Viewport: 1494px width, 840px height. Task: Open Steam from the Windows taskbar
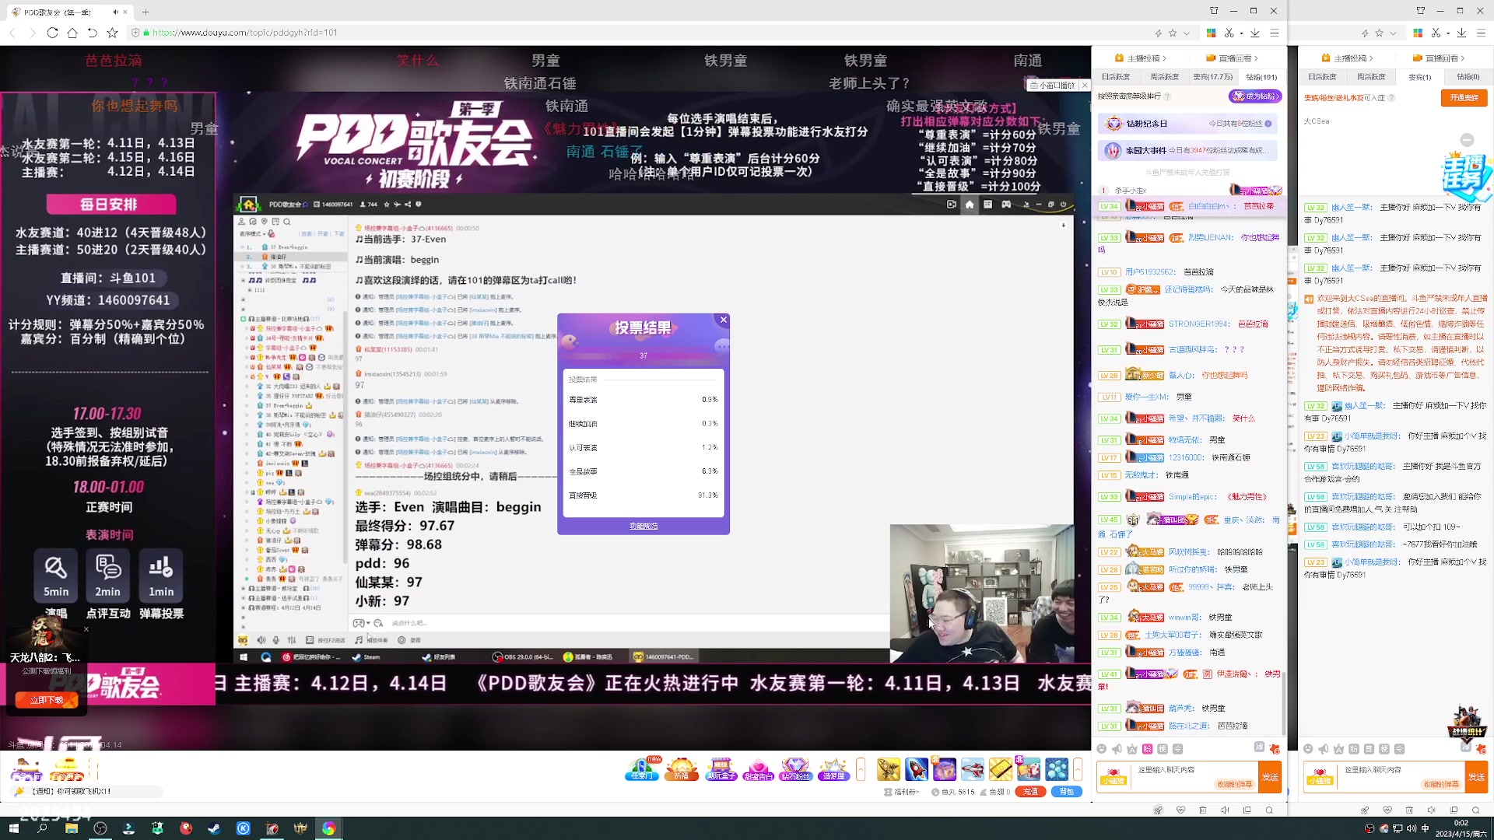point(214,828)
